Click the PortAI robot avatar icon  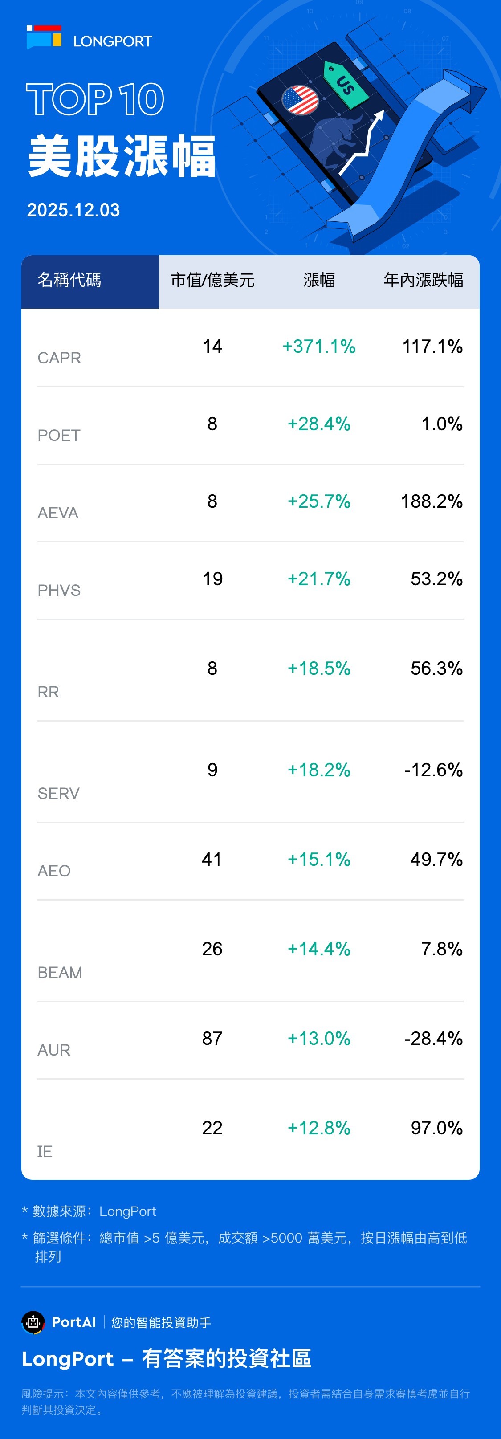click(33, 1322)
